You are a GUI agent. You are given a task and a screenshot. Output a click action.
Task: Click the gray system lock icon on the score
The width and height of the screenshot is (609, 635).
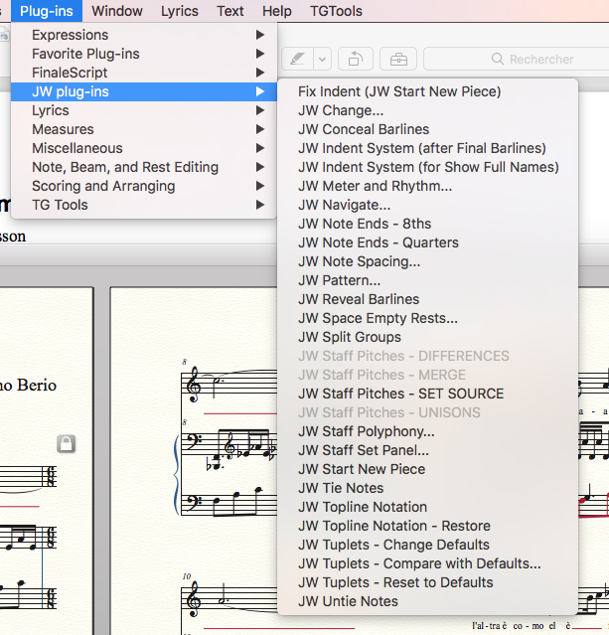67,444
